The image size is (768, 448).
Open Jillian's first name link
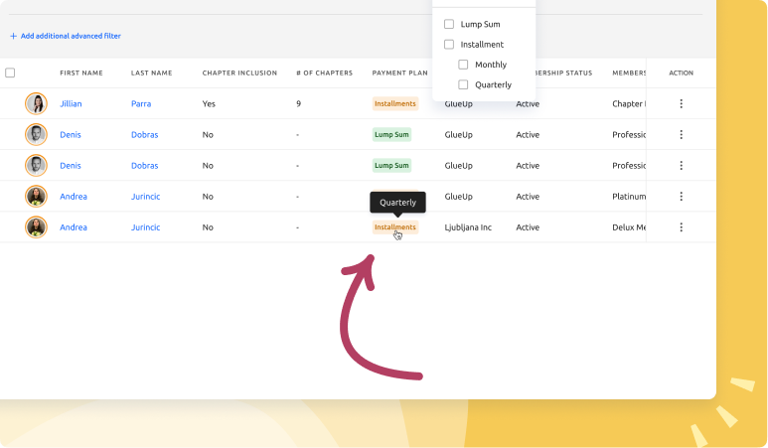point(73,103)
